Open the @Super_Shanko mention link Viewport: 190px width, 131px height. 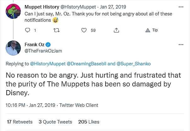134,63
